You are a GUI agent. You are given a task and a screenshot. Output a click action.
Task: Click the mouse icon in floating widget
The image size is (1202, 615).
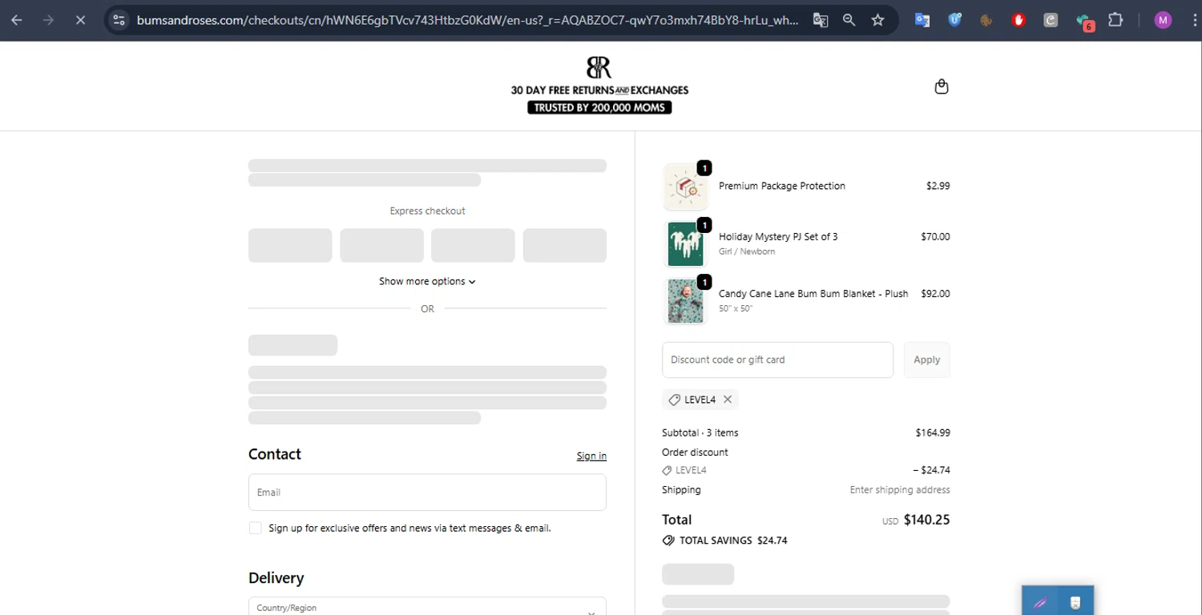pos(1075,602)
